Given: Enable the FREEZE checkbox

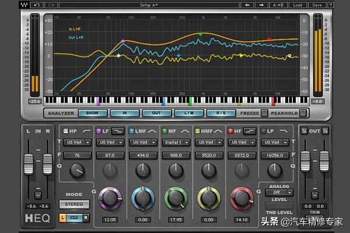Looking at the screenshot, I should click(264, 113).
